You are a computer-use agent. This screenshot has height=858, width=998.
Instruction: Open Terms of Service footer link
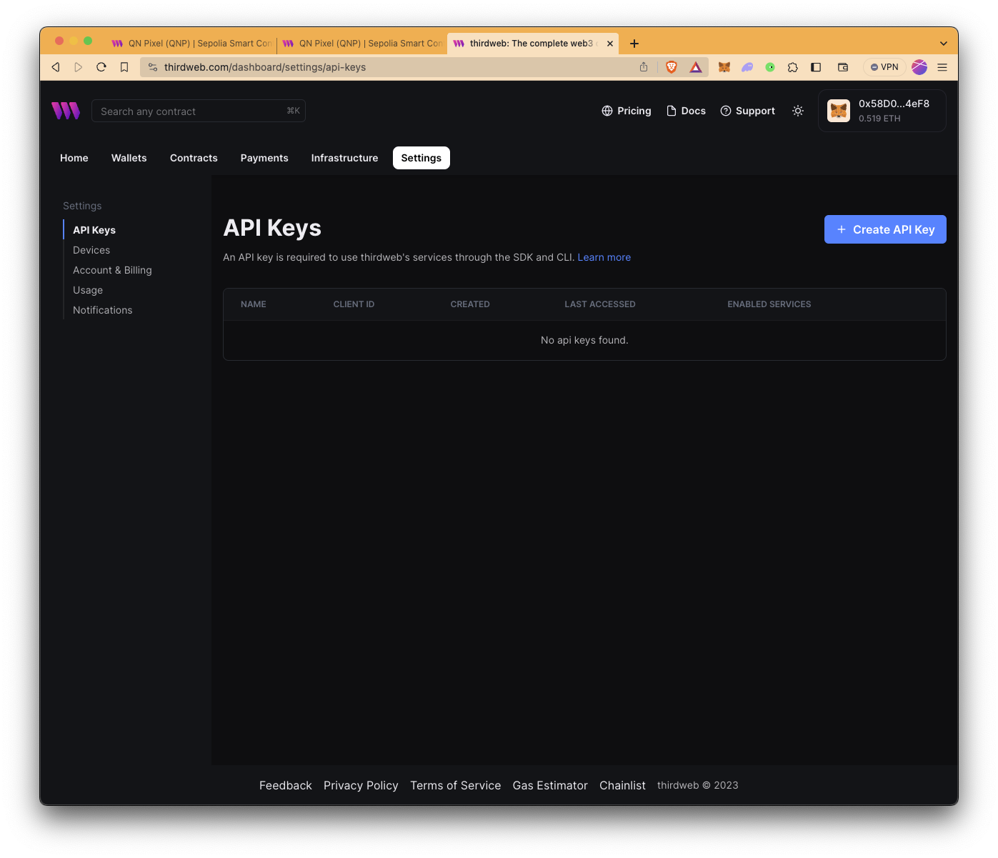tap(456, 785)
